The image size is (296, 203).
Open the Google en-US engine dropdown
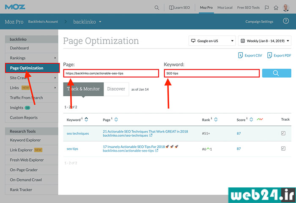click(212, 41)
